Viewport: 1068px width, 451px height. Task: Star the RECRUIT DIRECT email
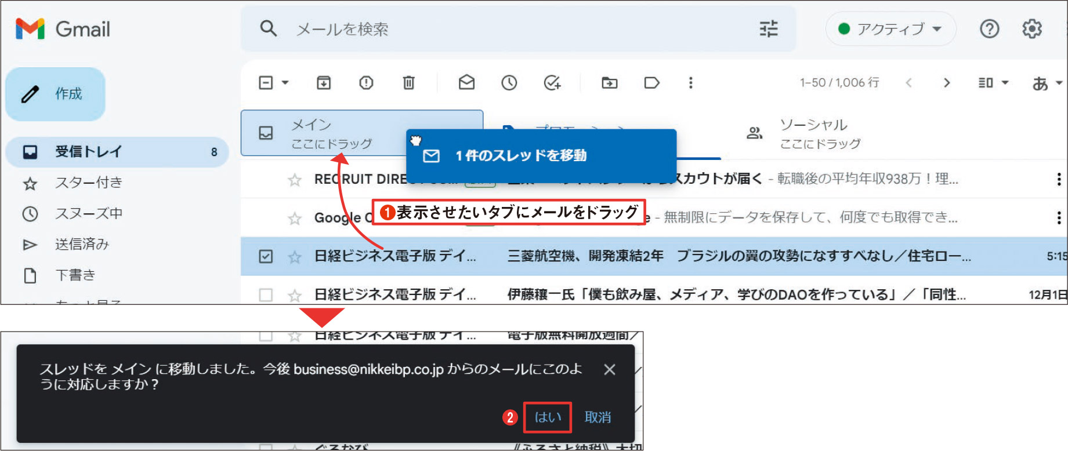tap(295, 180)
